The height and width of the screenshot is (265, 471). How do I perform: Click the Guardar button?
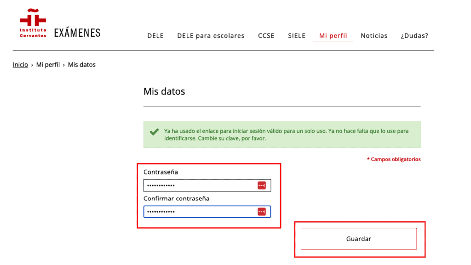pyautogui.click(x=359, y=239)
